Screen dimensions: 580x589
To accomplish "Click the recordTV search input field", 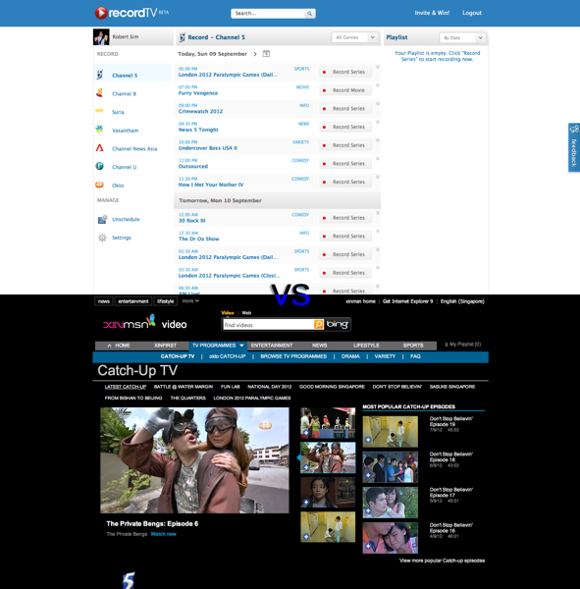I will pos(268,14).
